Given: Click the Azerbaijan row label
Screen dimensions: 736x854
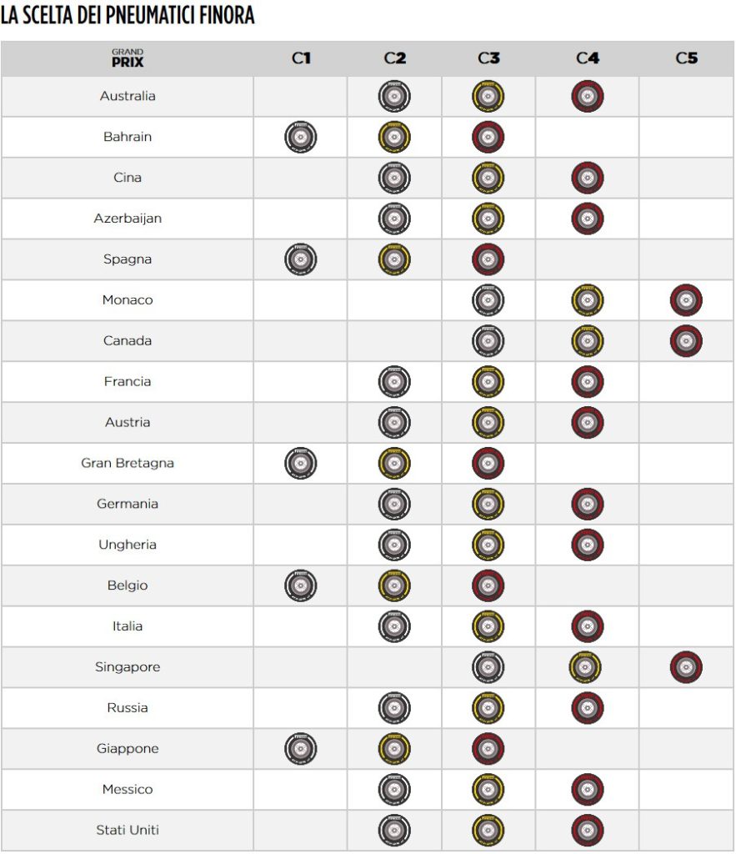Looking at the screenshot, I should point(128,219).
